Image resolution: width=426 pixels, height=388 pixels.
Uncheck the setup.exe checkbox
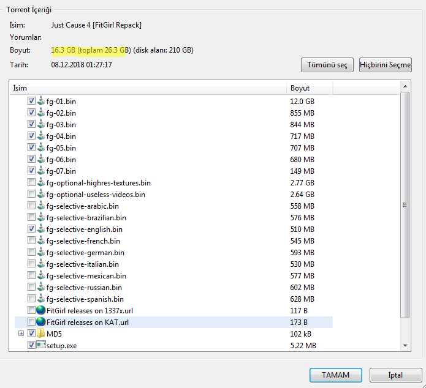click(31, 345)
